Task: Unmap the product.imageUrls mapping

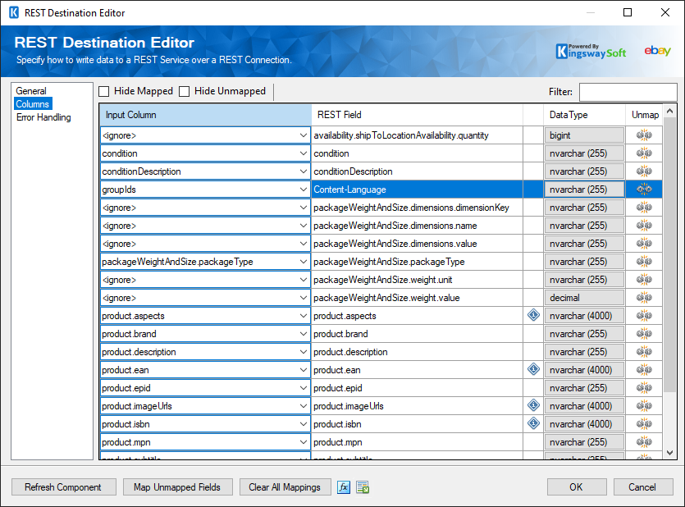Action: 644,406
